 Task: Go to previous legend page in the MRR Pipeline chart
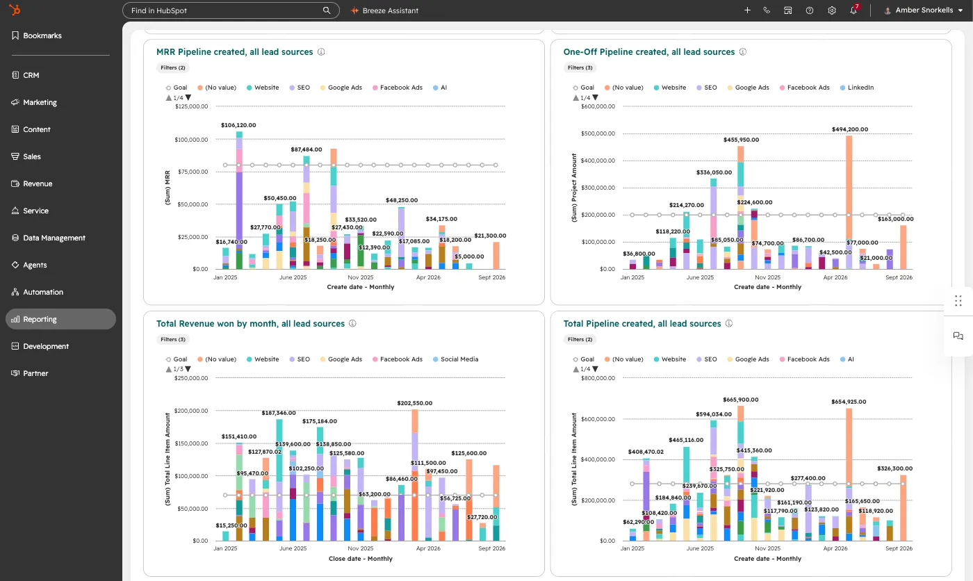(169, 97)
